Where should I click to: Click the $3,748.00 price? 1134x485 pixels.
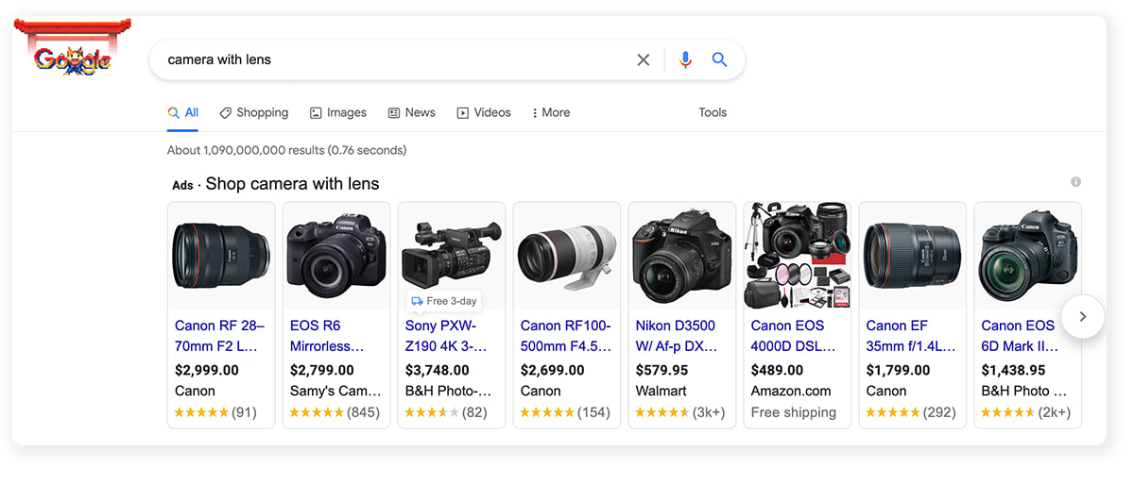[x=438, y=370]
